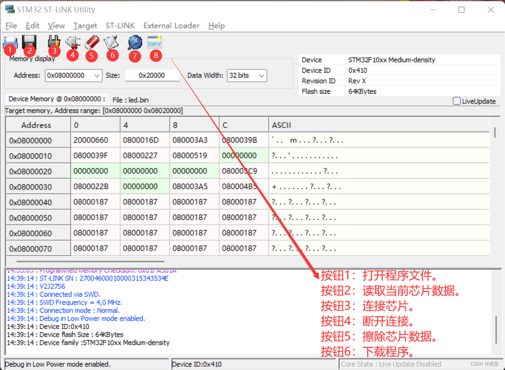This screenshot has height=370, width=505.
Task: Select address row 0x08000070
Action: click(38, 248)
